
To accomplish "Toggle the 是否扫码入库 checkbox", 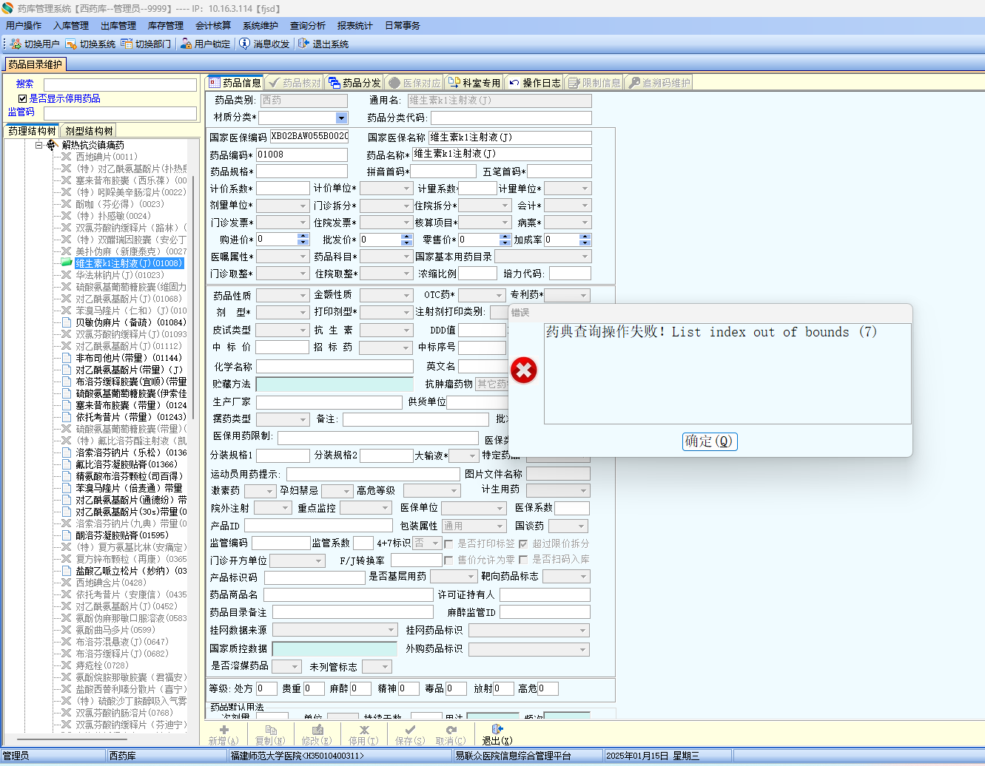I will pos(523,560).
